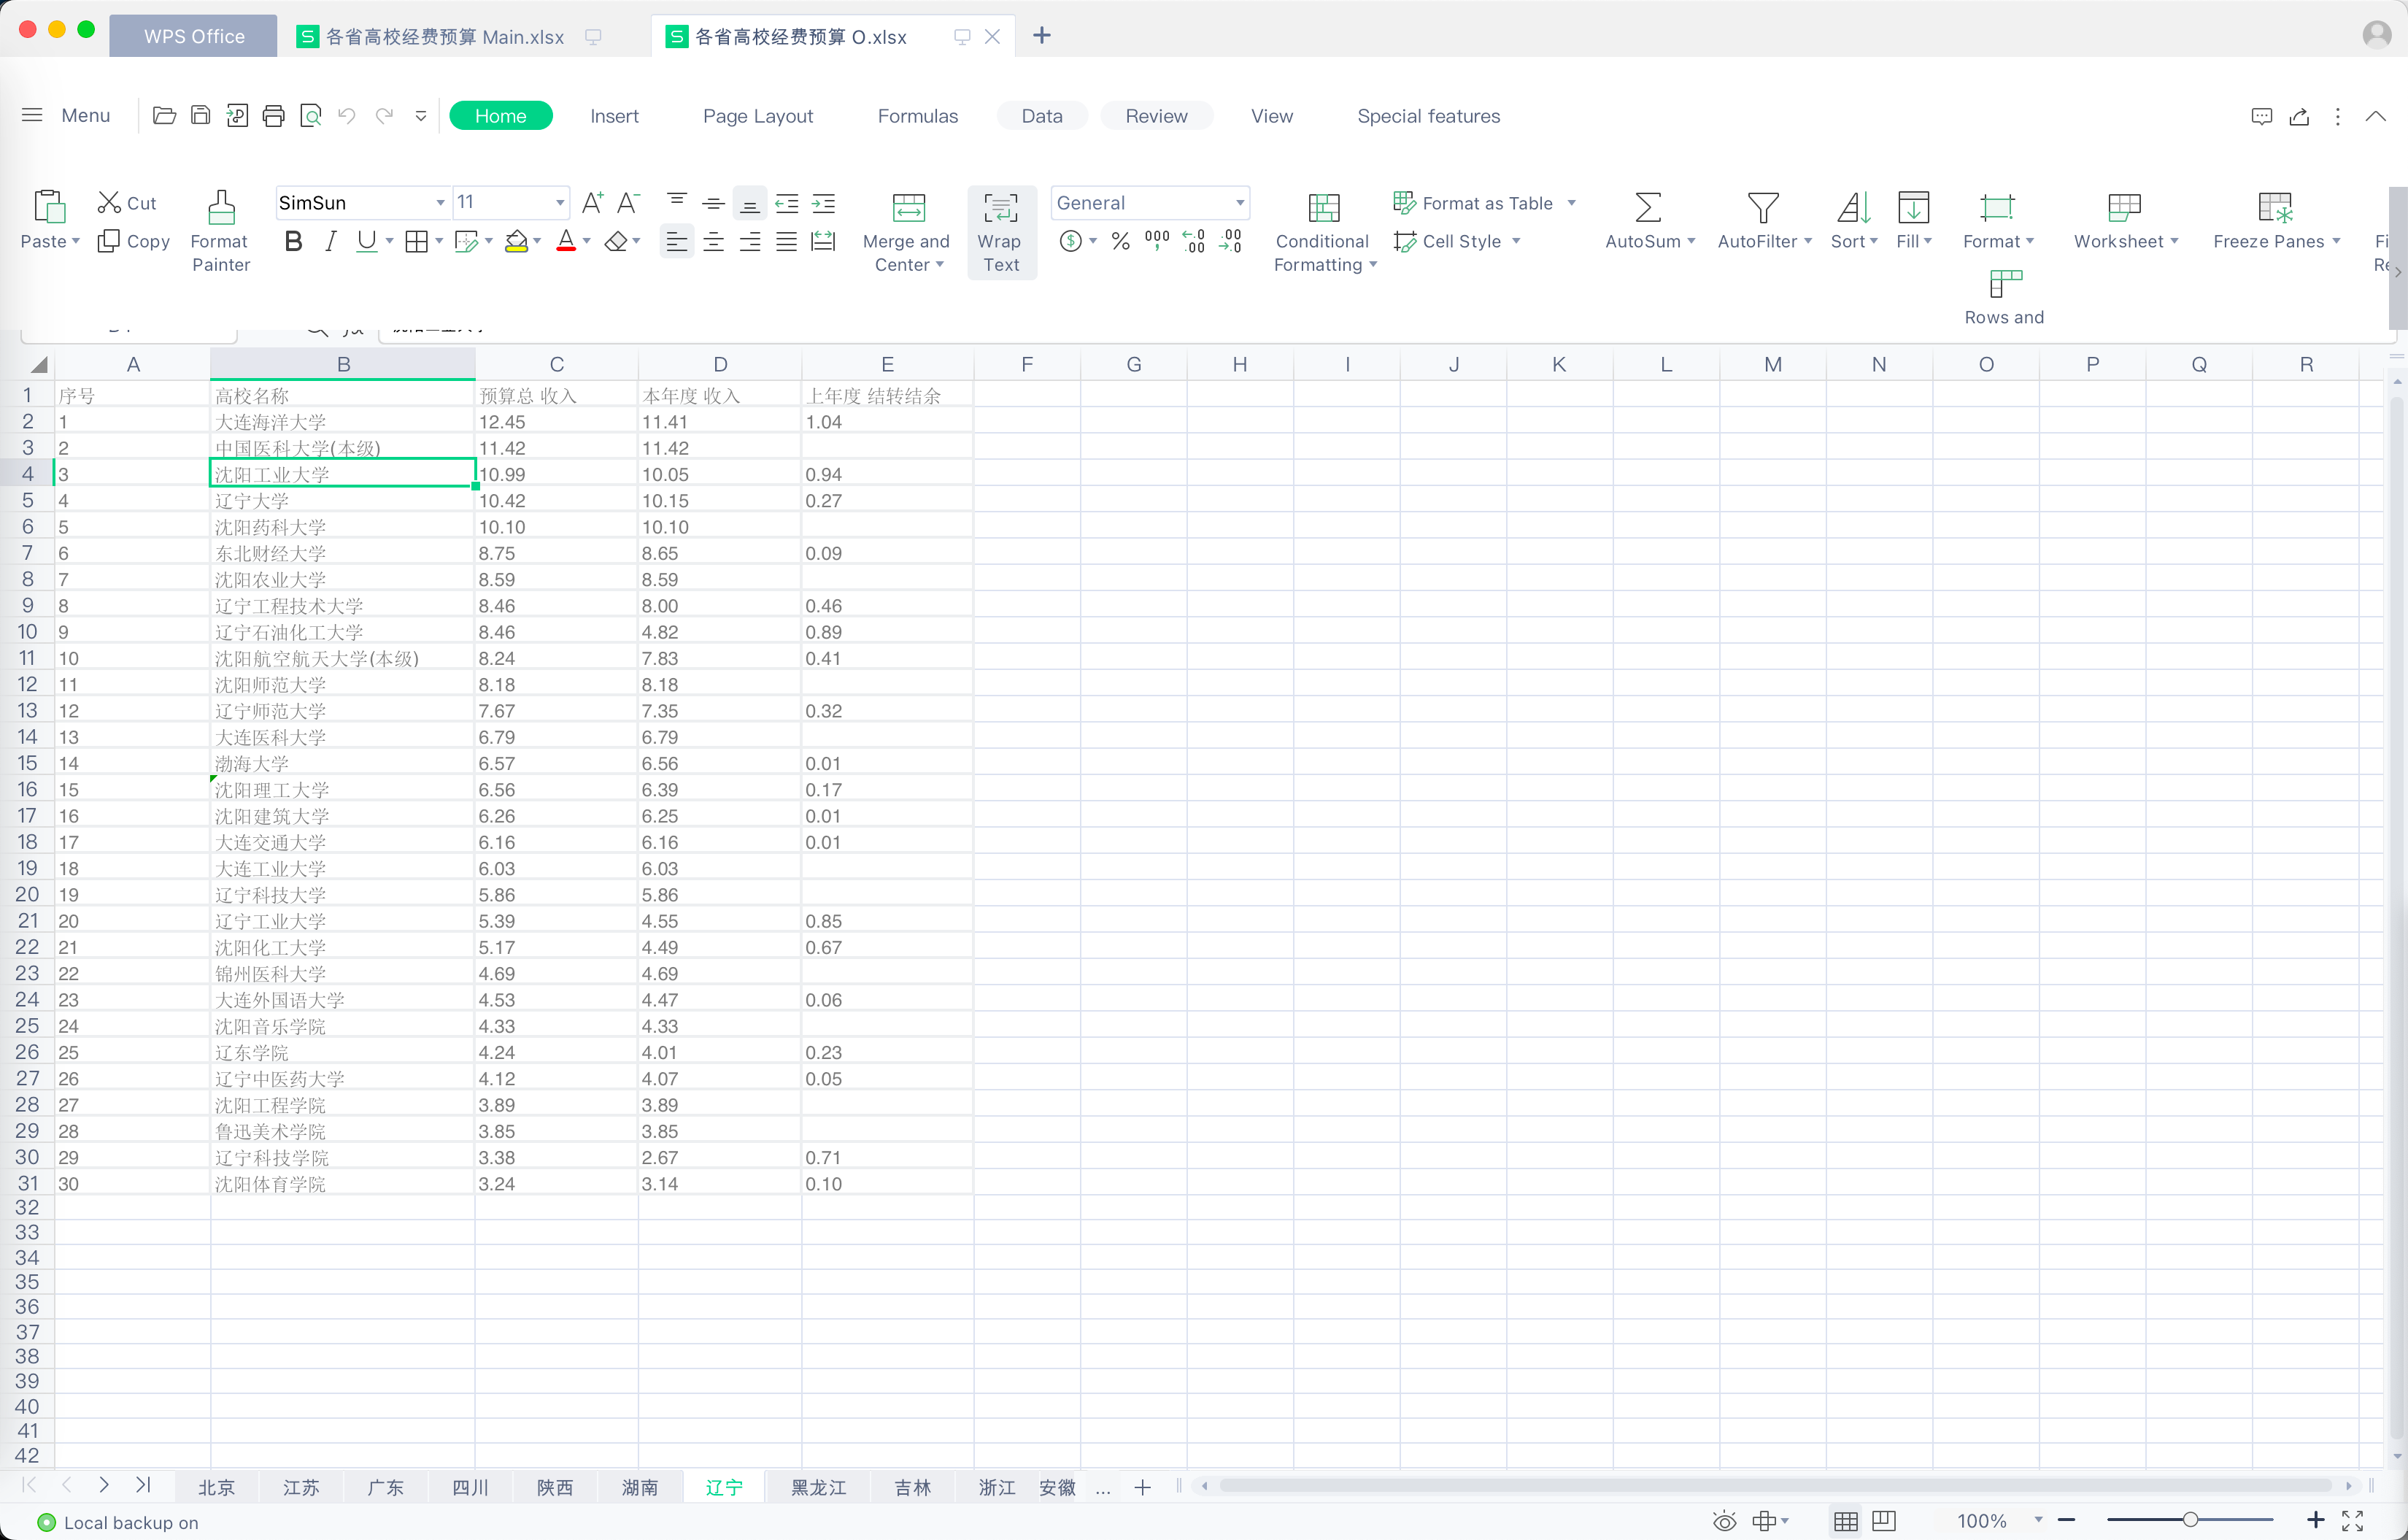Expand the Conditional Formatting dropdown
Screen dimensions: 2408x1540
click(x=1373, y=265)
